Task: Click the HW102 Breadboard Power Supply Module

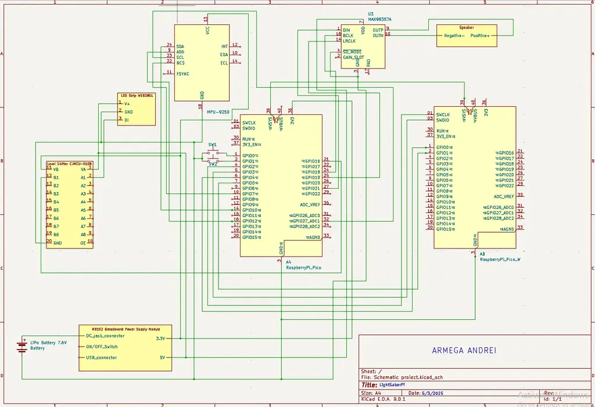Action: (x=125, y=348)
